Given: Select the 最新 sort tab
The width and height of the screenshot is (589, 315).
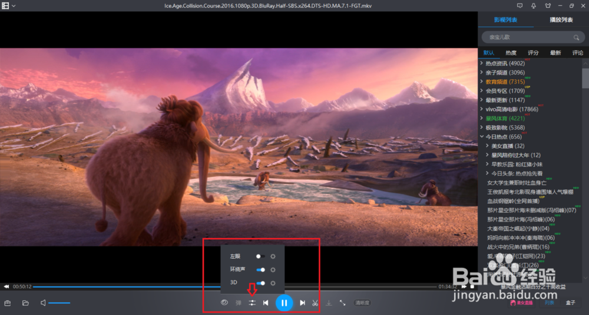Looking at the screenshot, I should pyautogui.click(x=555, y=53).
